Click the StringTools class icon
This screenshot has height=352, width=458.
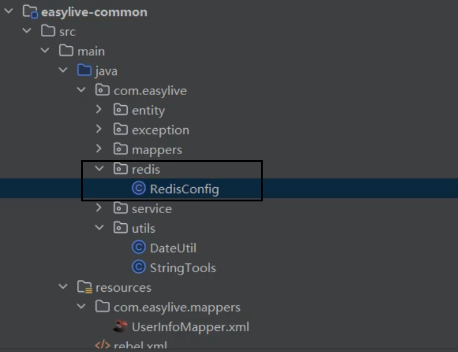(139, 268)
